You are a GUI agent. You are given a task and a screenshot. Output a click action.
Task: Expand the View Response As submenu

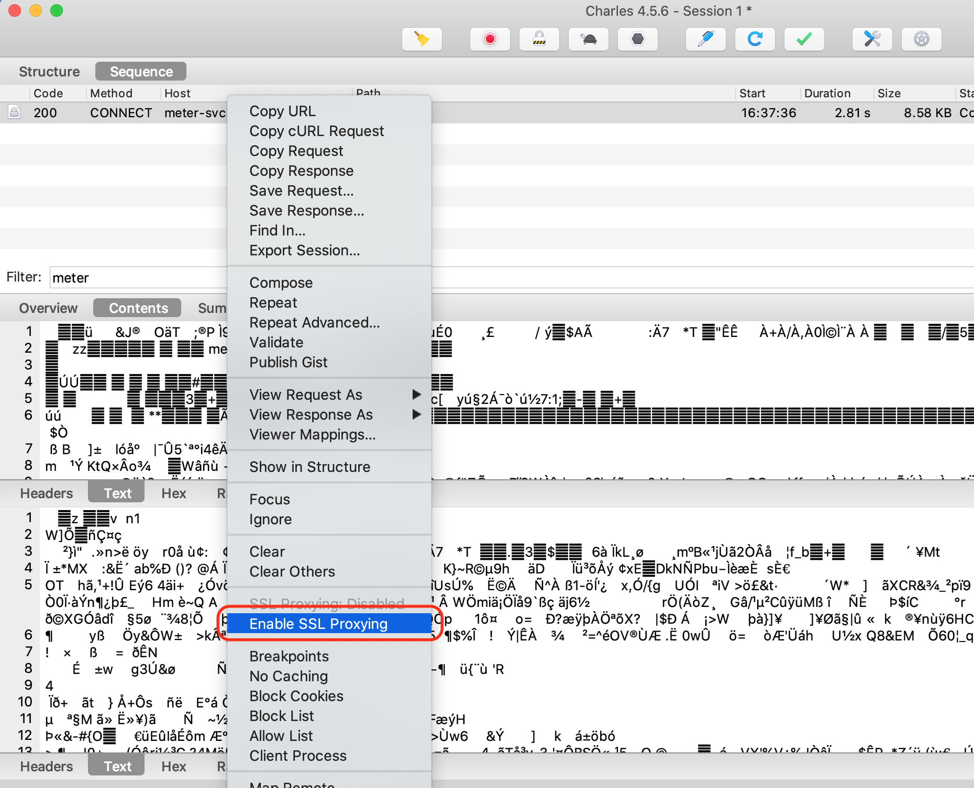coord(311,414)
